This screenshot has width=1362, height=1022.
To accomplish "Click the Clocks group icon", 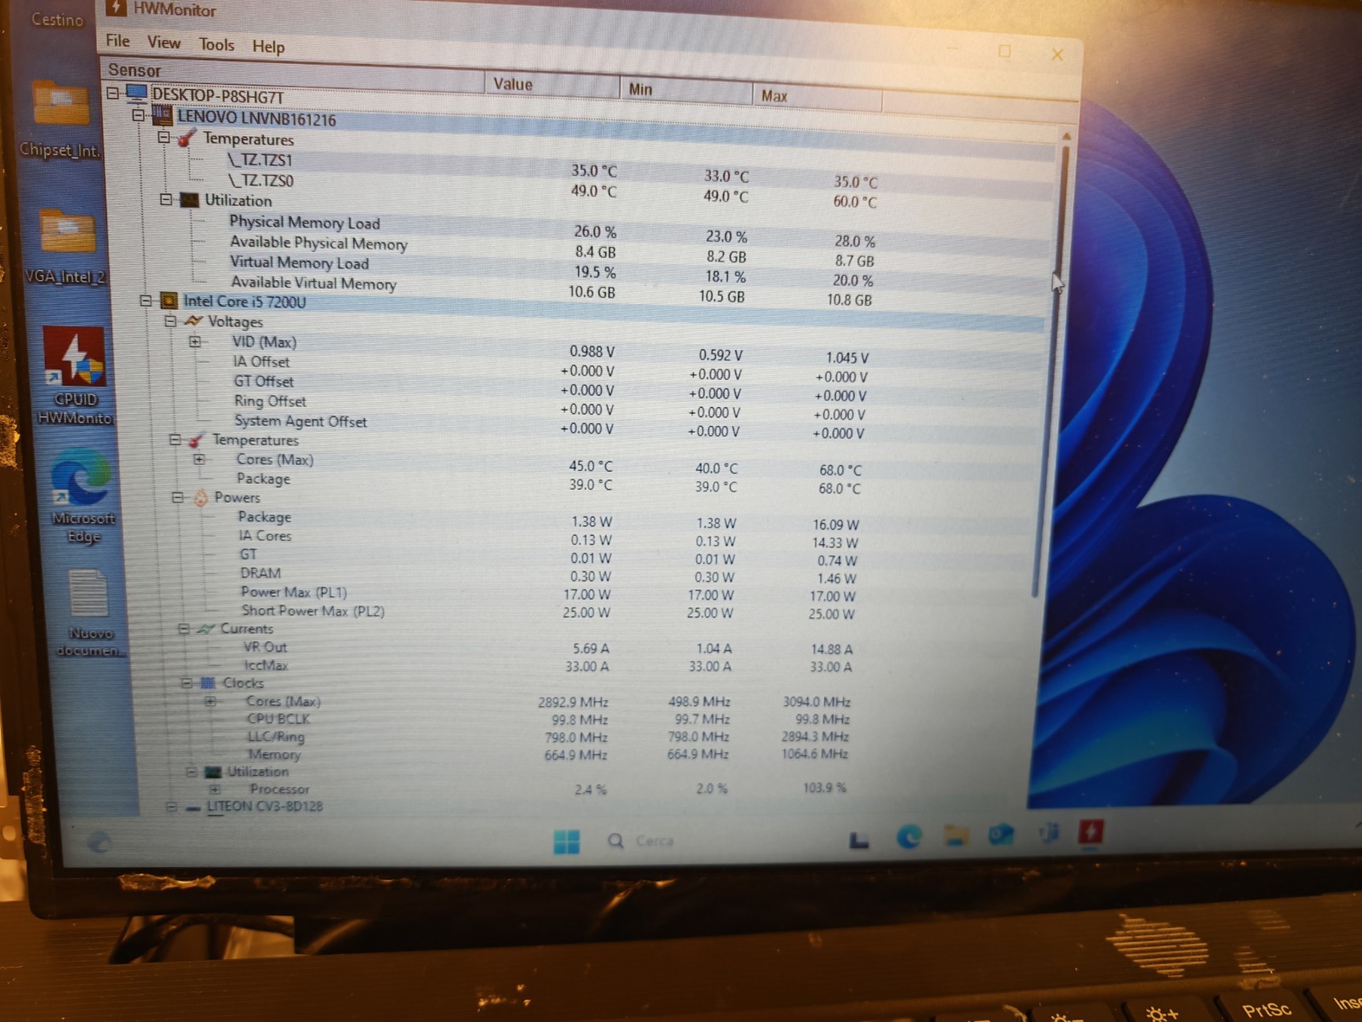I will coord(208,683).
